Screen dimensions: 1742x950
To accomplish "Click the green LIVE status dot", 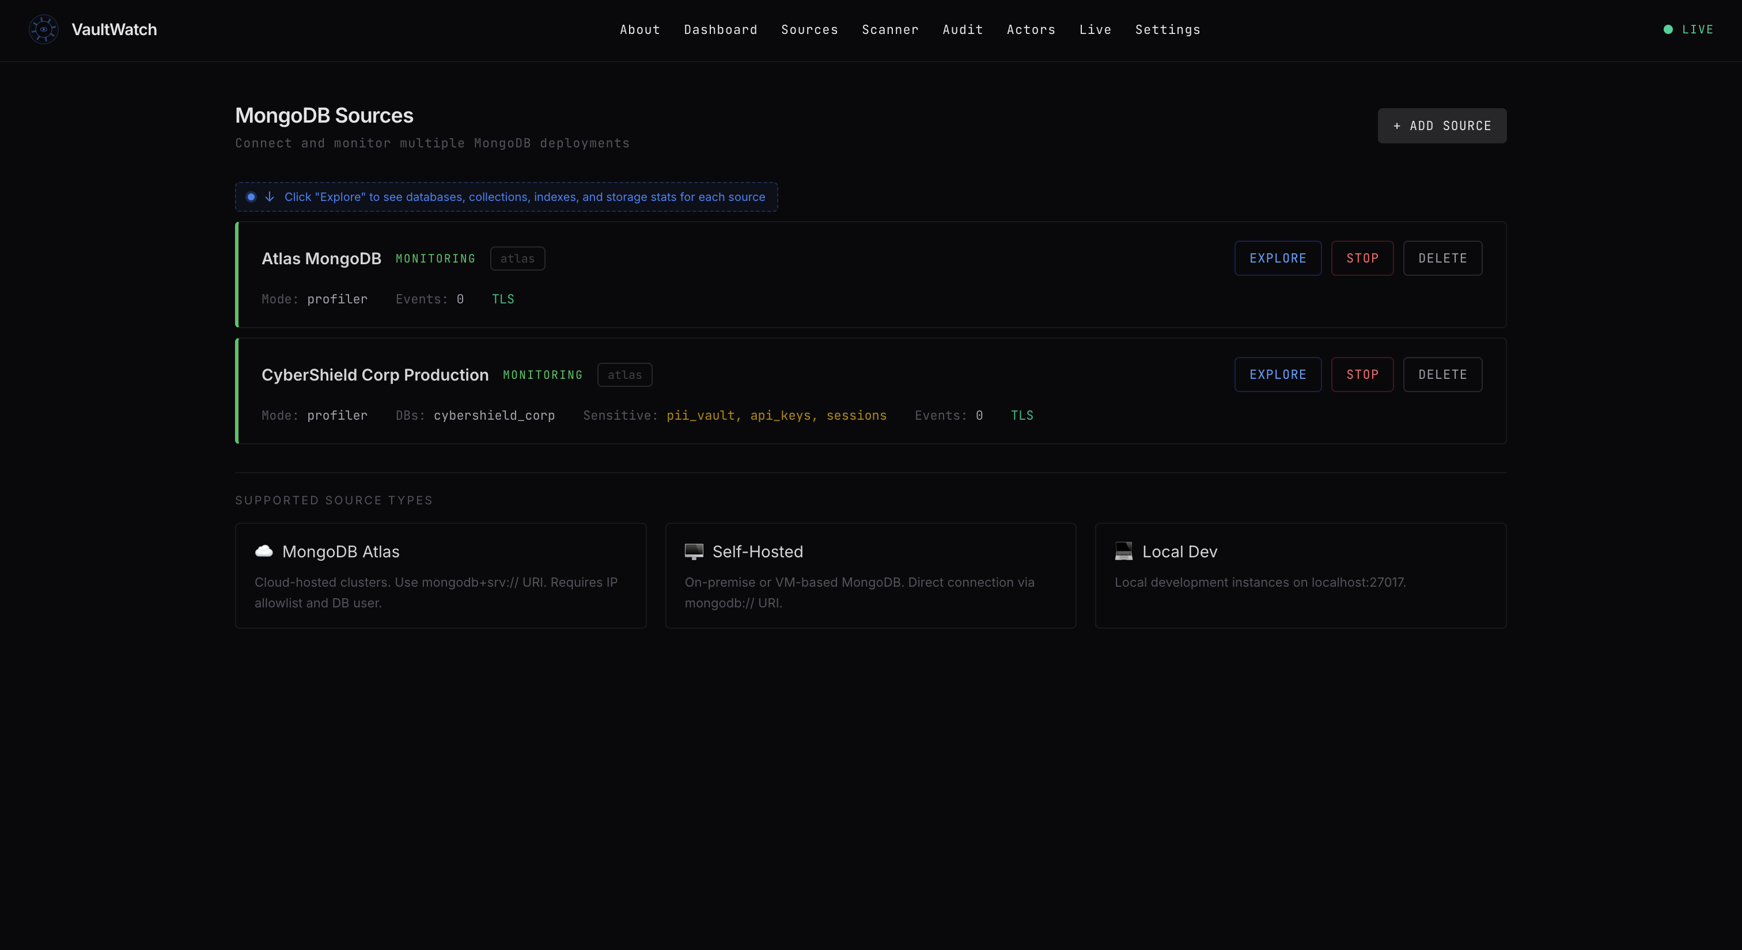I will [x=1668, y=30].
